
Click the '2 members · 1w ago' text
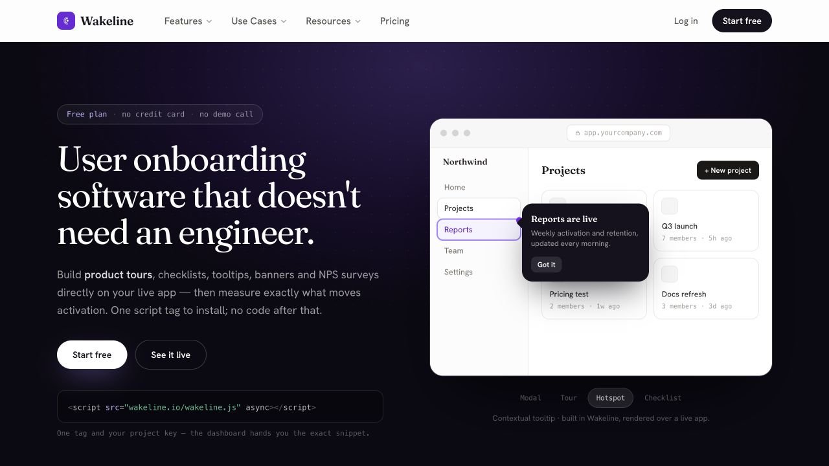585,306
